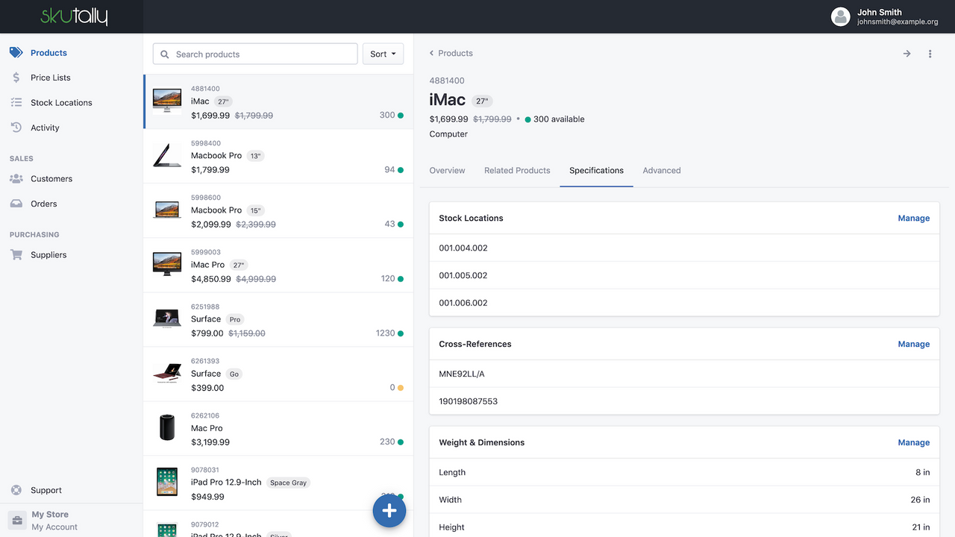This screenshot has width=955, height=537.
Task: Open the Advanced tab
Action: (x=662, y=171)
